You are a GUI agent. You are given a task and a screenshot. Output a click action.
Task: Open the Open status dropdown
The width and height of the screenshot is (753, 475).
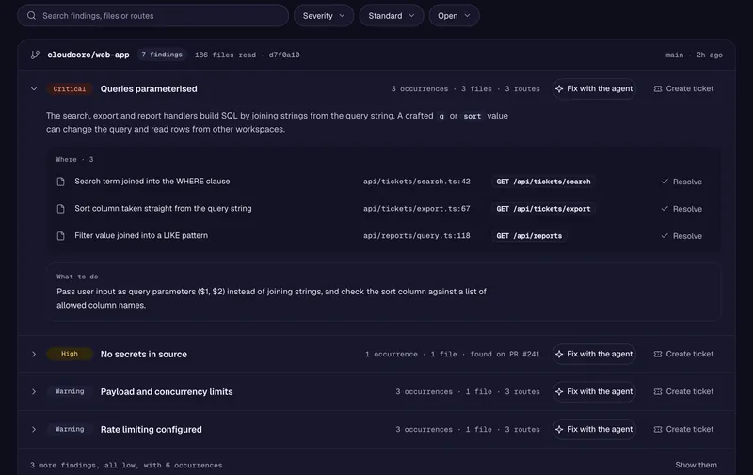click(x=454, y=15)
